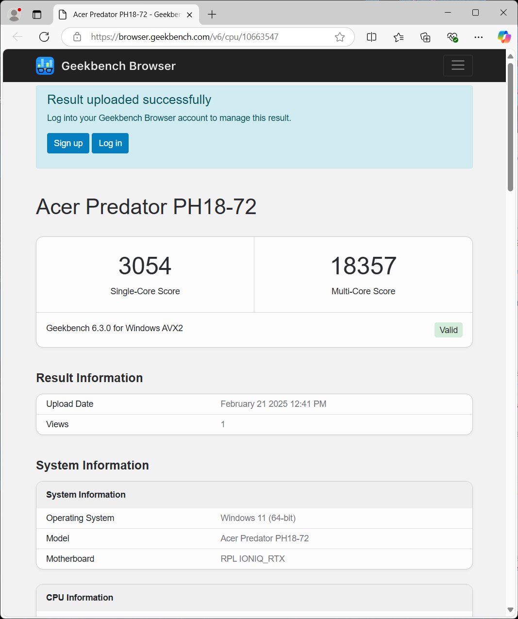518x619 pixels.
Task: Click the browser back arrow
Action: (17, 37)
